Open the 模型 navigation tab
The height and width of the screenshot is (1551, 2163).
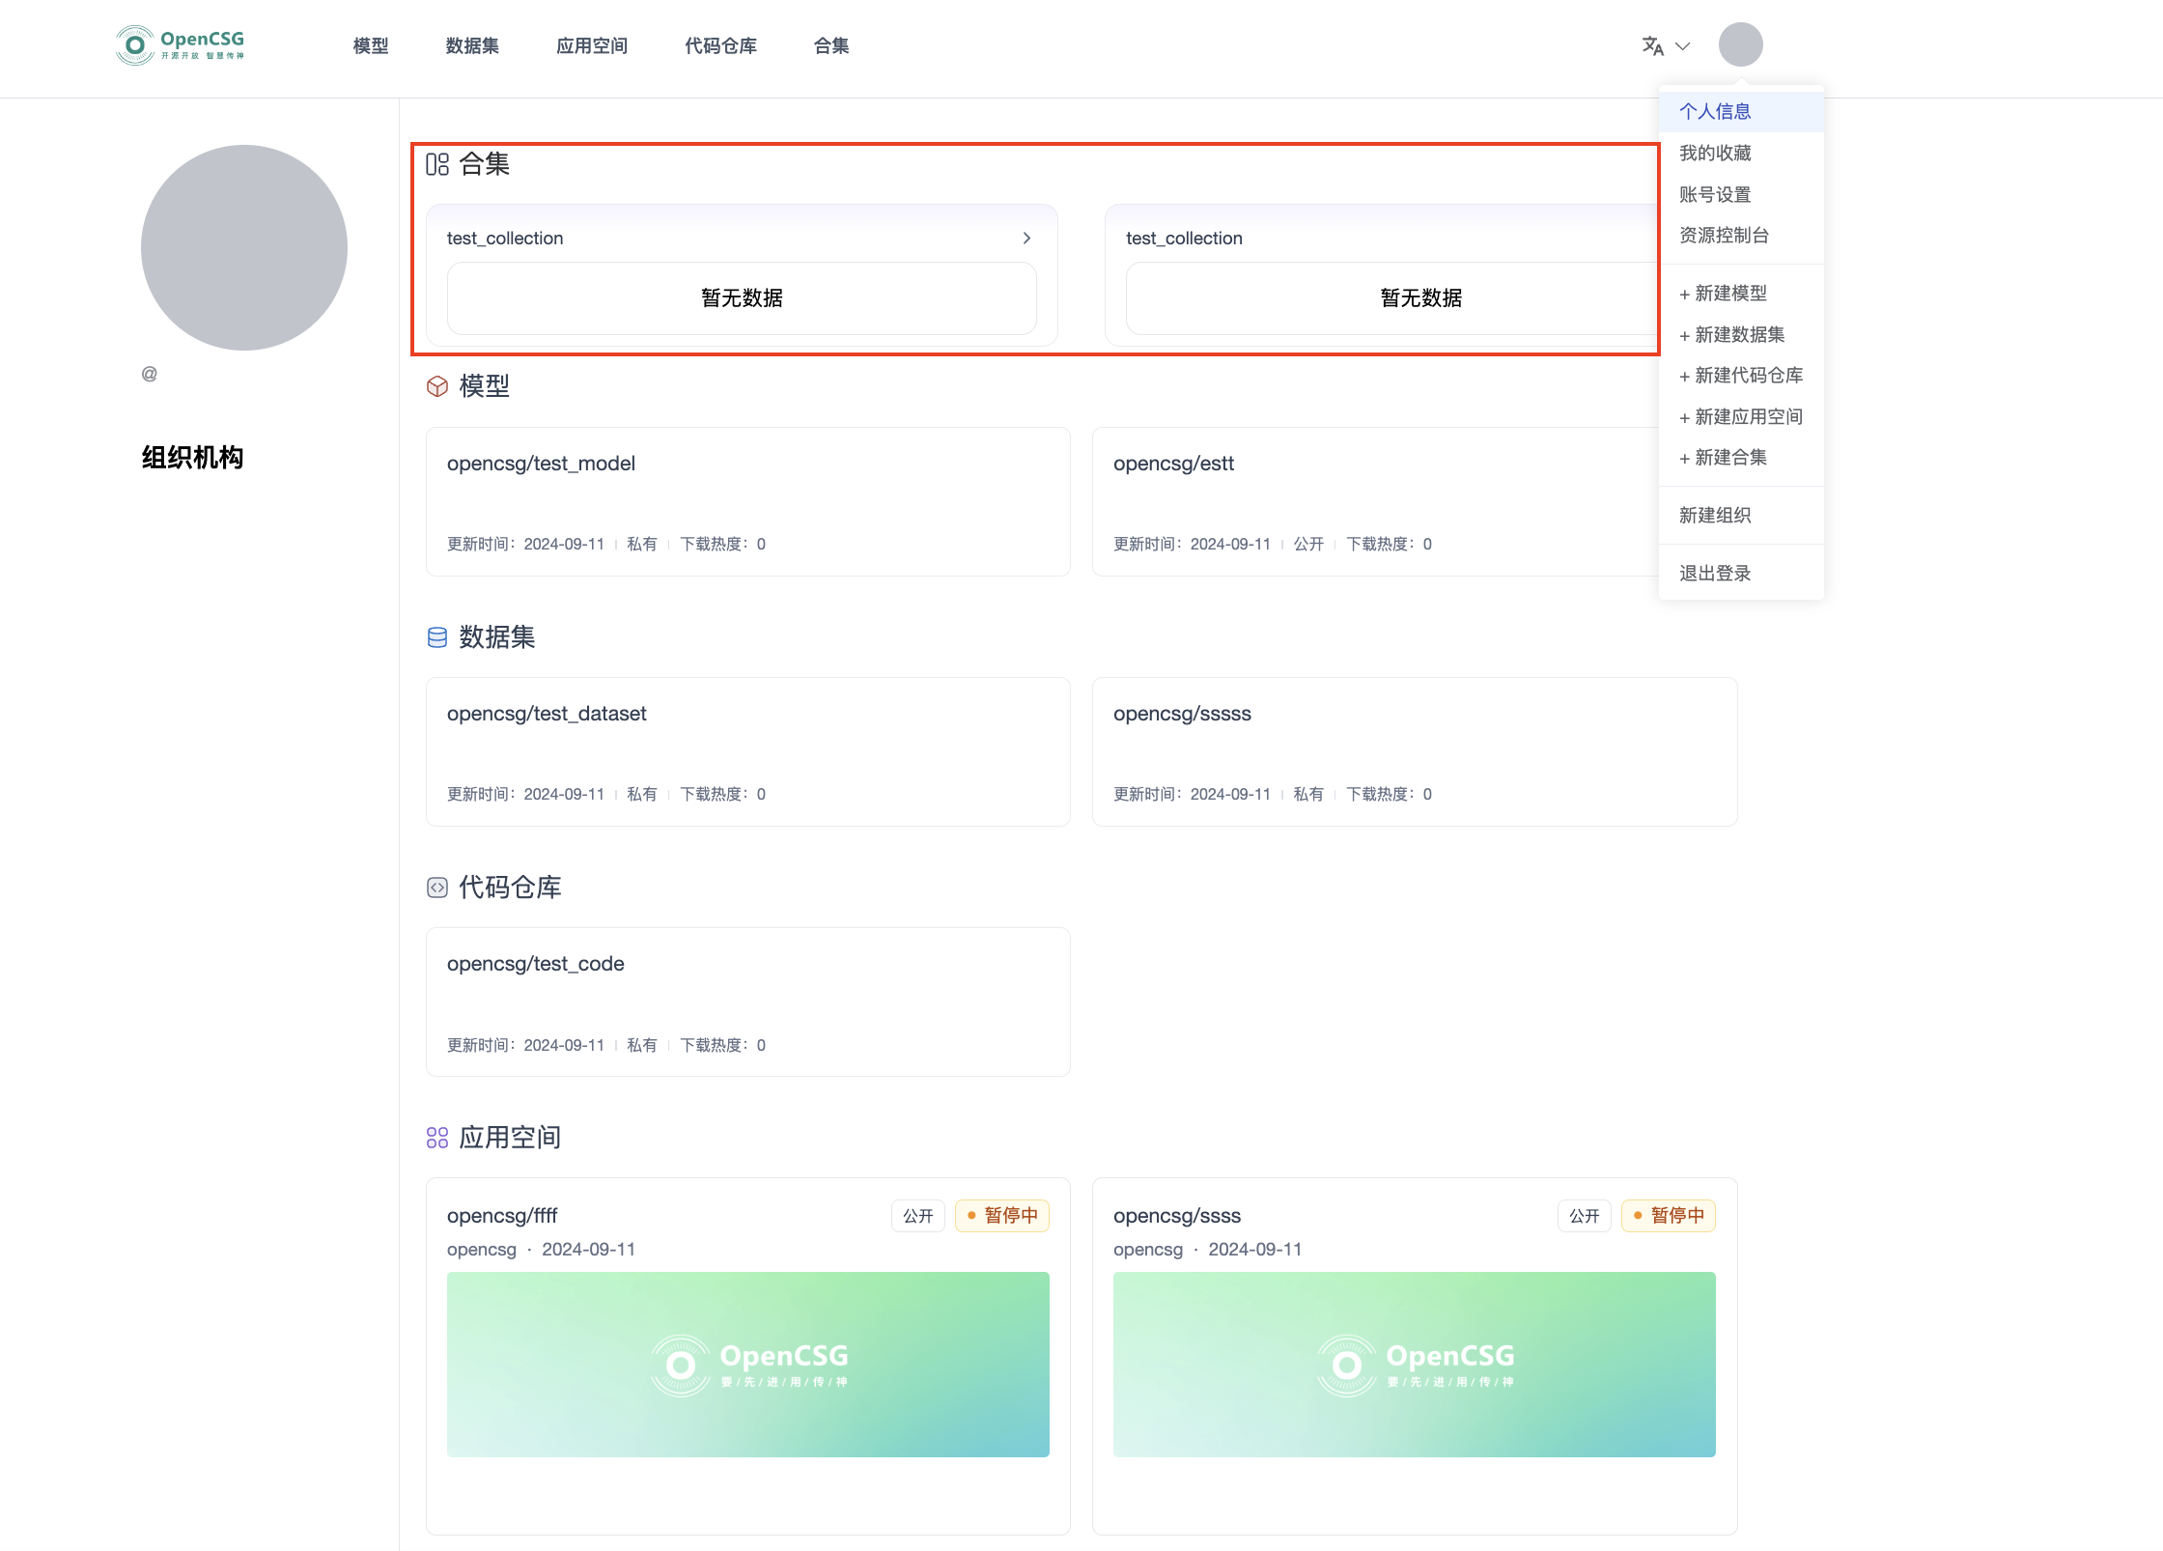(370, 45)
